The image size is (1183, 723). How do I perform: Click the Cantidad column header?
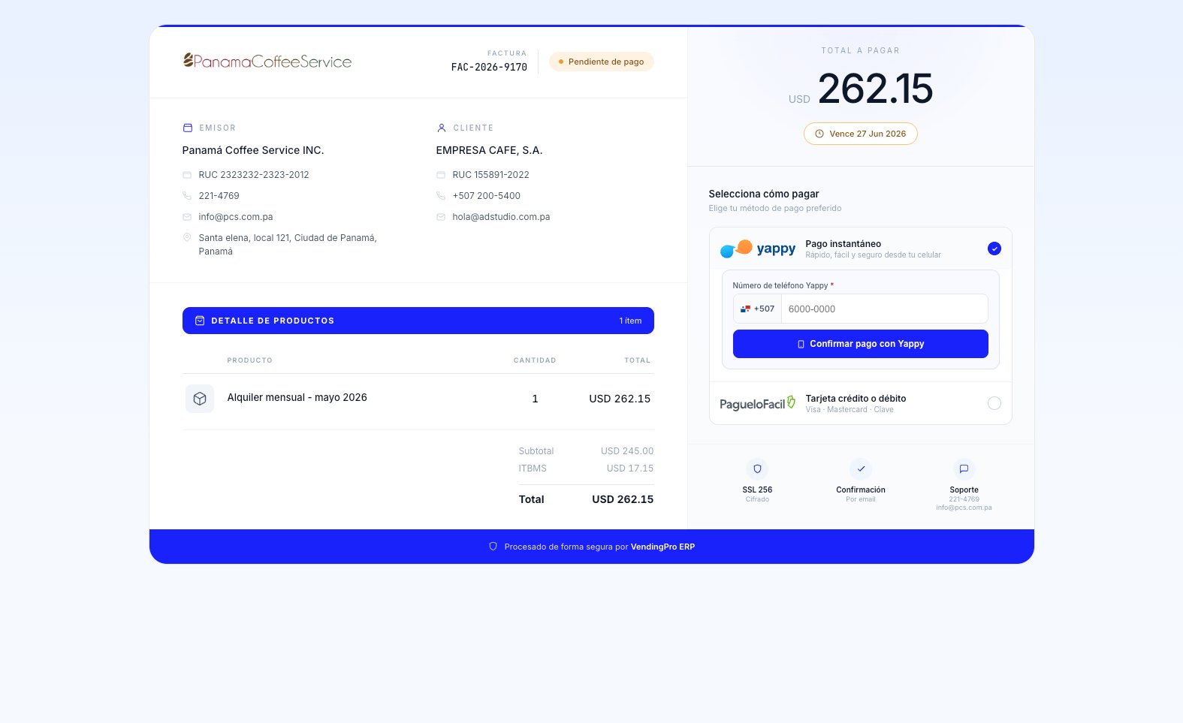point(535,360)
